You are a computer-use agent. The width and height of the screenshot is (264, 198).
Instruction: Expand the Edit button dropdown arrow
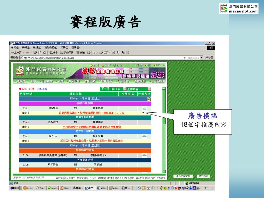[x=109, y=53]
